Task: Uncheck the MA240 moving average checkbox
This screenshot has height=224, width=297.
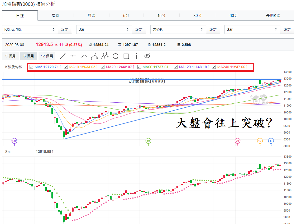Action: pos(214,67)
